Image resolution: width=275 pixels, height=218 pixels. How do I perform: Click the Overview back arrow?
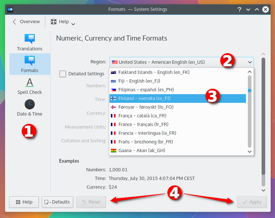coord(14,22)
